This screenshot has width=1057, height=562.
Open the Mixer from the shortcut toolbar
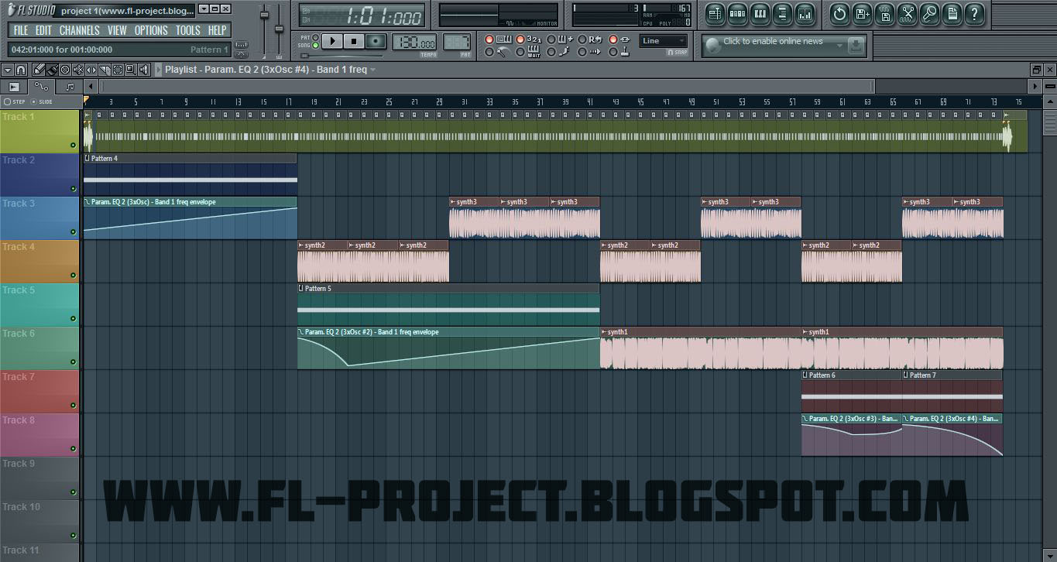click(x=804, y=13)
